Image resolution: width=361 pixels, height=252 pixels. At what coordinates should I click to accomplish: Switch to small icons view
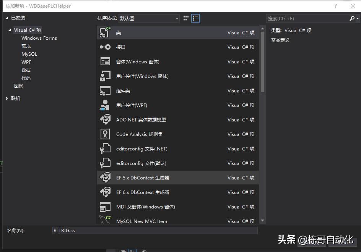195,18
